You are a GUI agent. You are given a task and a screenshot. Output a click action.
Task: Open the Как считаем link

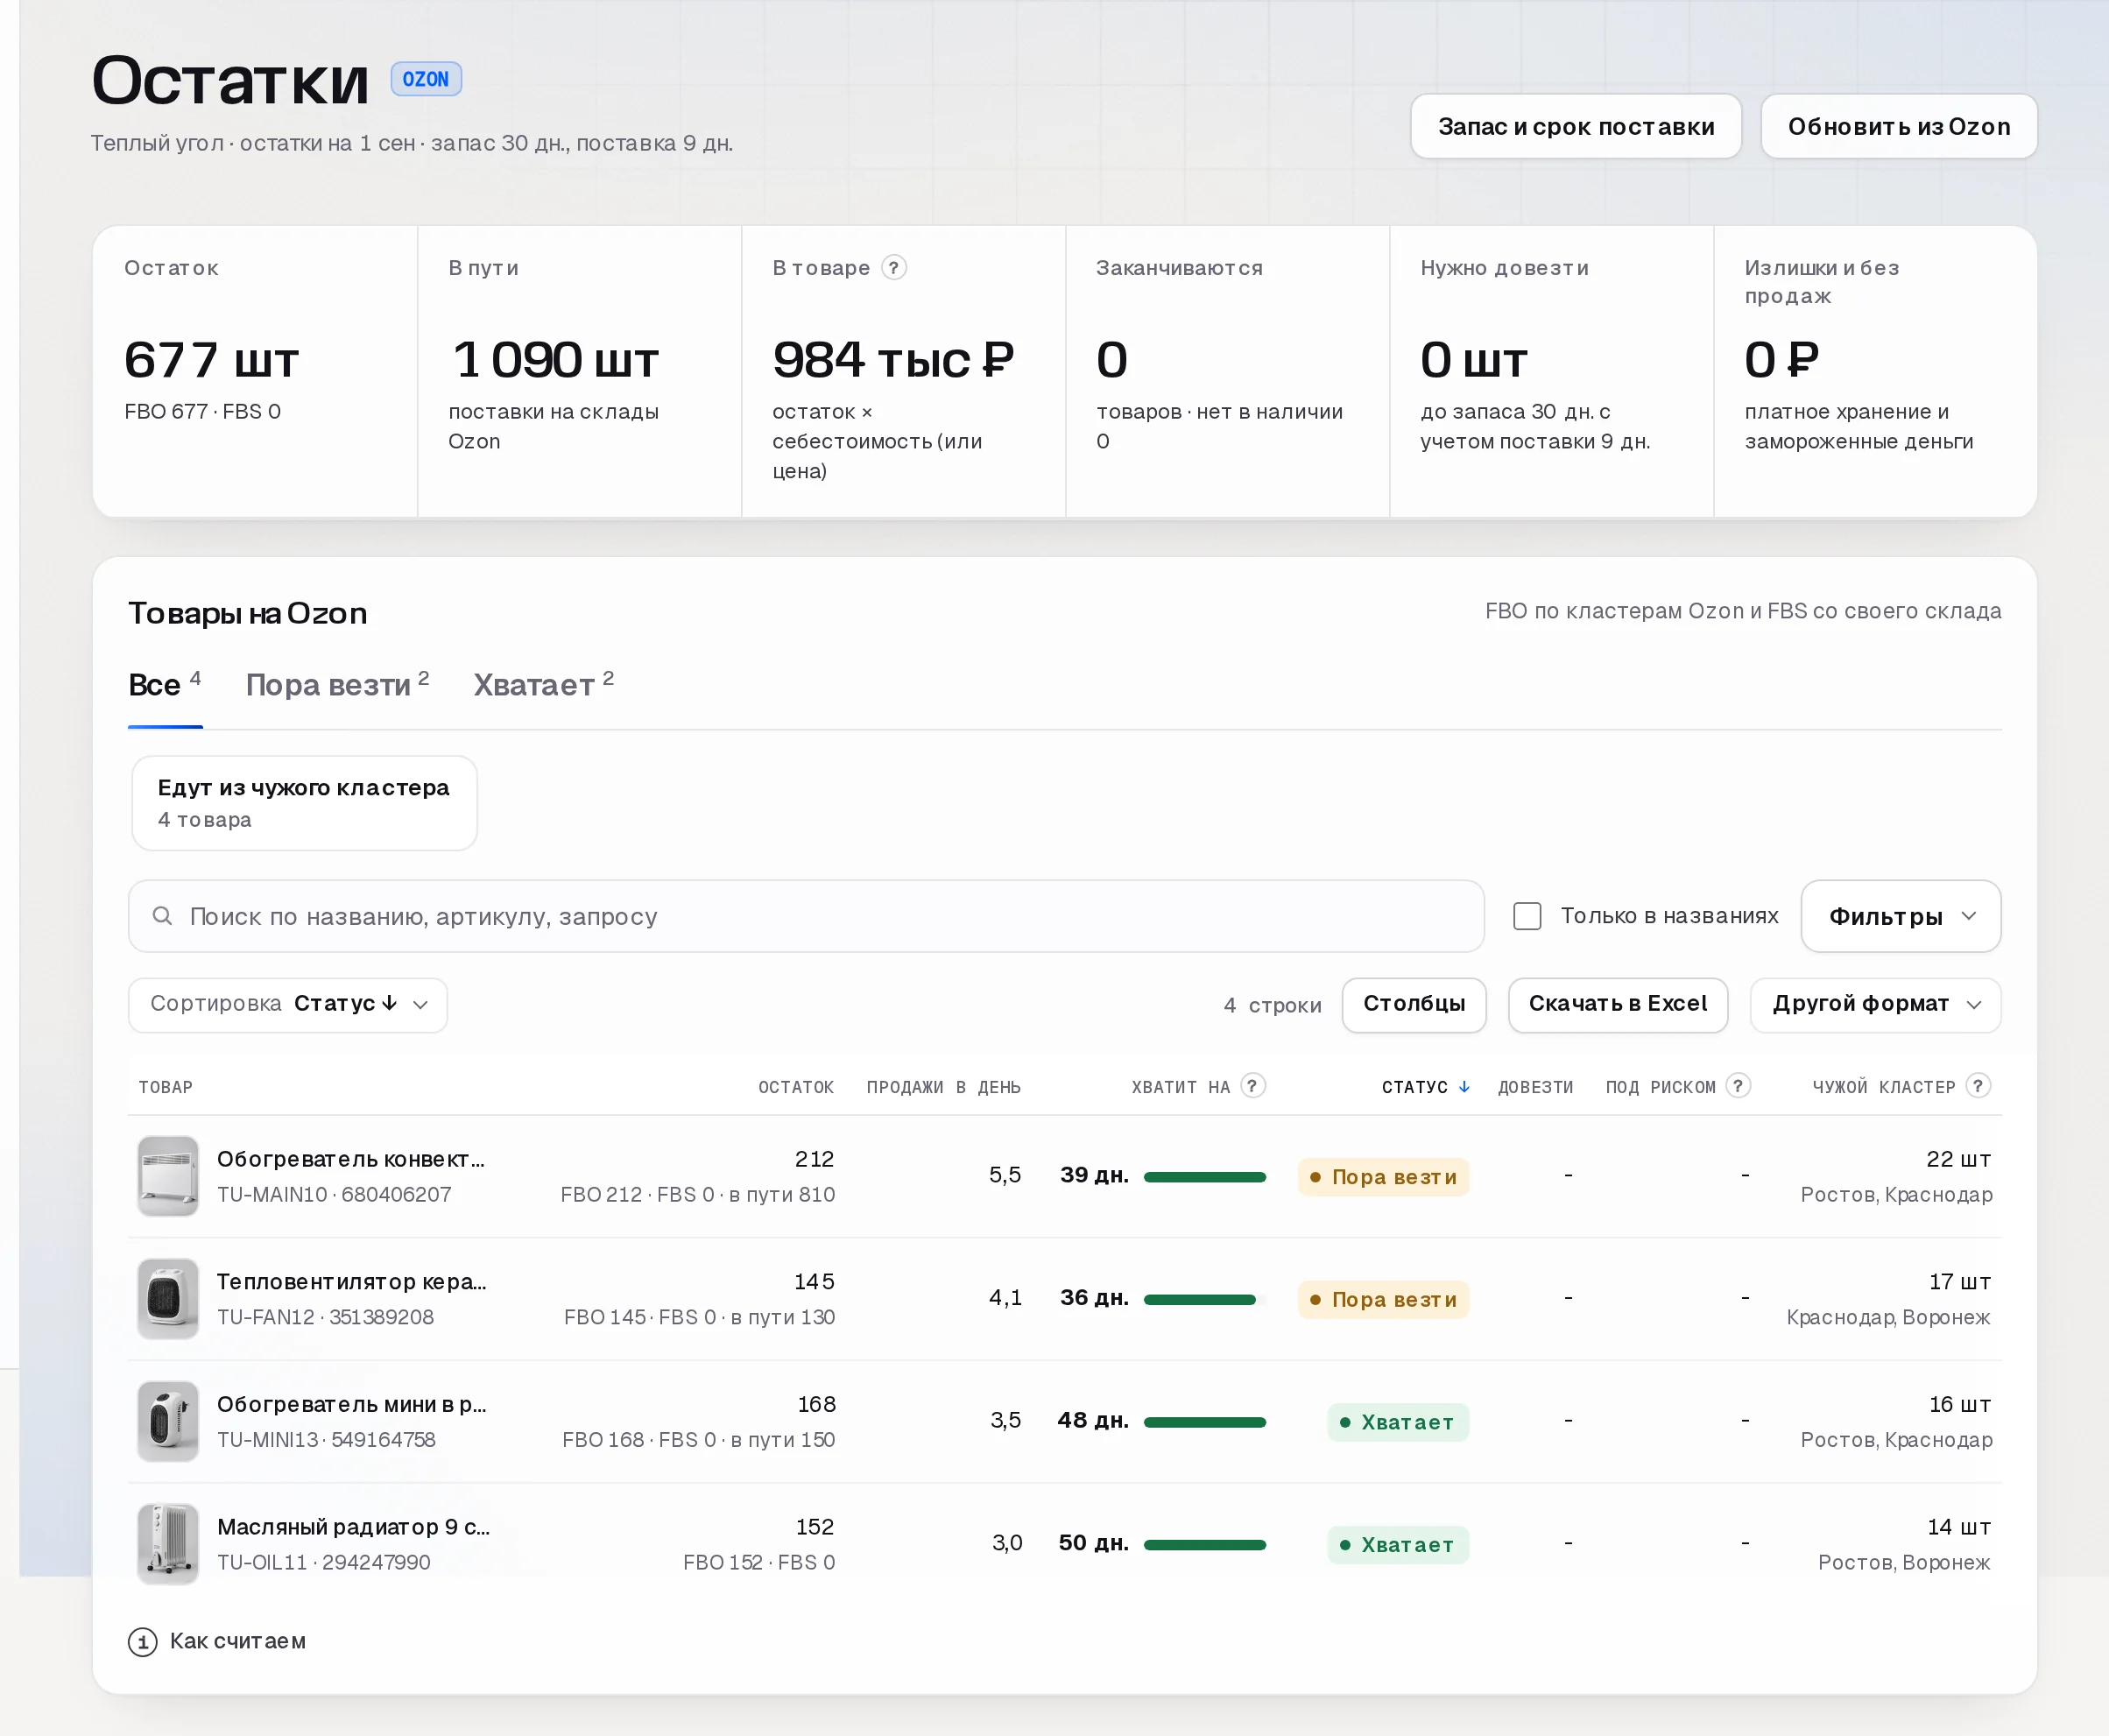click(238, 1642)
